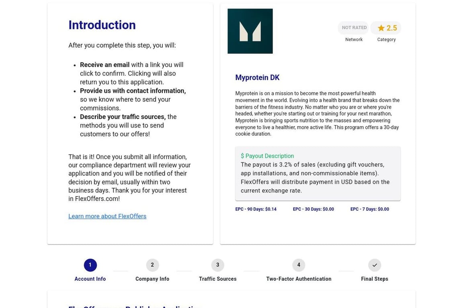Go to the Account Info step label

(90, 279)
